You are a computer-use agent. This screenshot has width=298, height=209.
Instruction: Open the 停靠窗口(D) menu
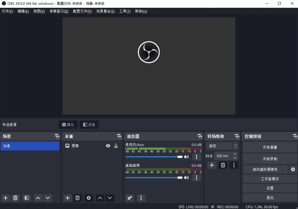click(59, 11)
